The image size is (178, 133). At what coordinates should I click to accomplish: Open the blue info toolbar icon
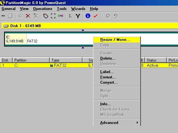coord(88,16)
